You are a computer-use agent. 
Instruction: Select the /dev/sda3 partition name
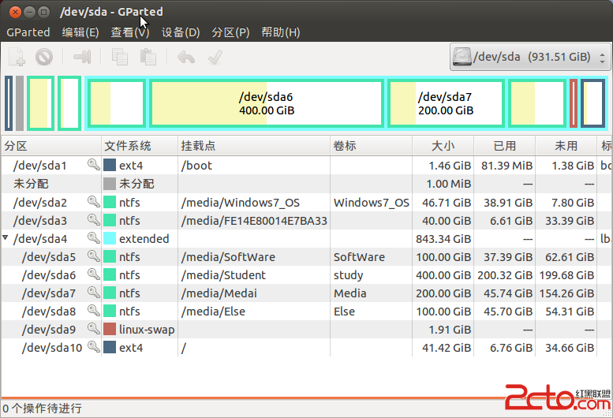click(40, 220)
